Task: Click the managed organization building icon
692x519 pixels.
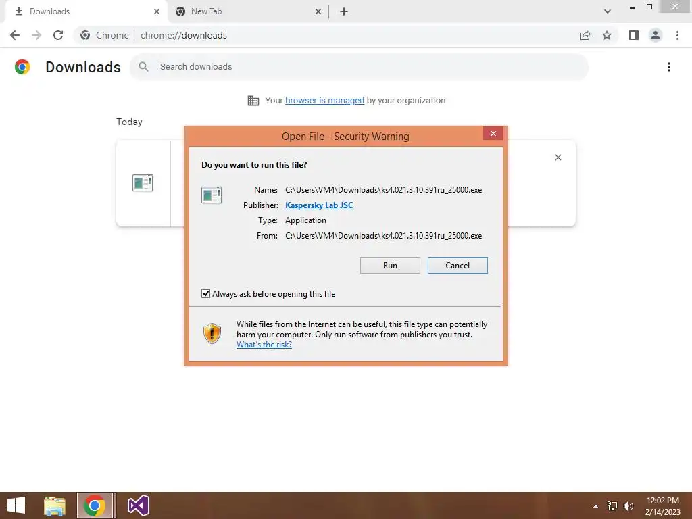Action: 253,101
